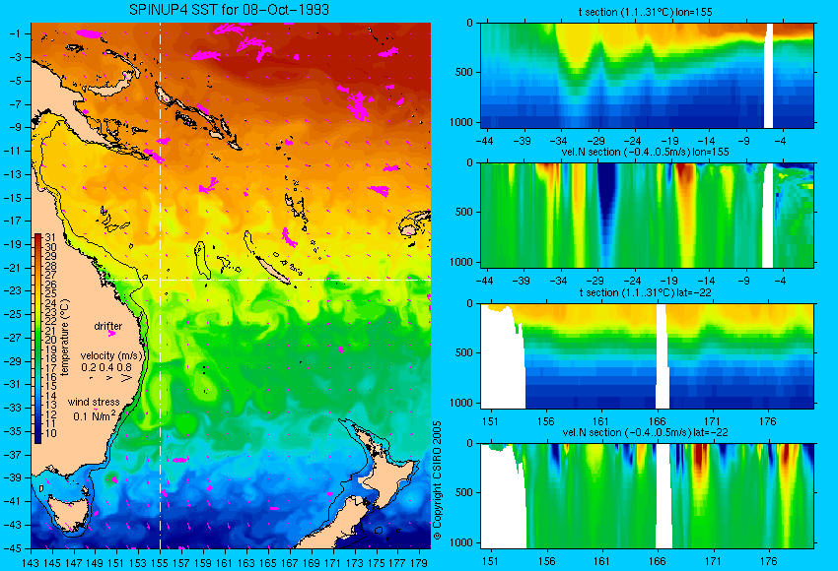
Task: Click the "drifter" legend label
Action: pos(108,326)
